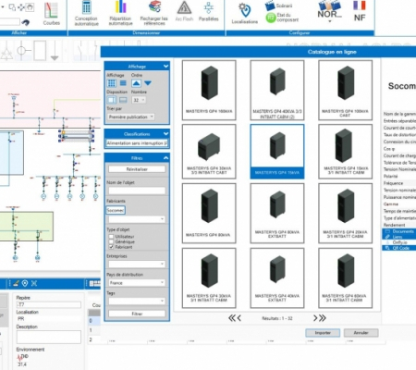Viewport: 416px width, 370px height.
Task: Select MASTERYS GP4 60kVA 3/1 INTBATT CABM
Action: 345,277
